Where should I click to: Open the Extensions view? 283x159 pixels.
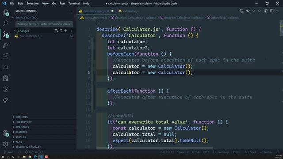5,57
